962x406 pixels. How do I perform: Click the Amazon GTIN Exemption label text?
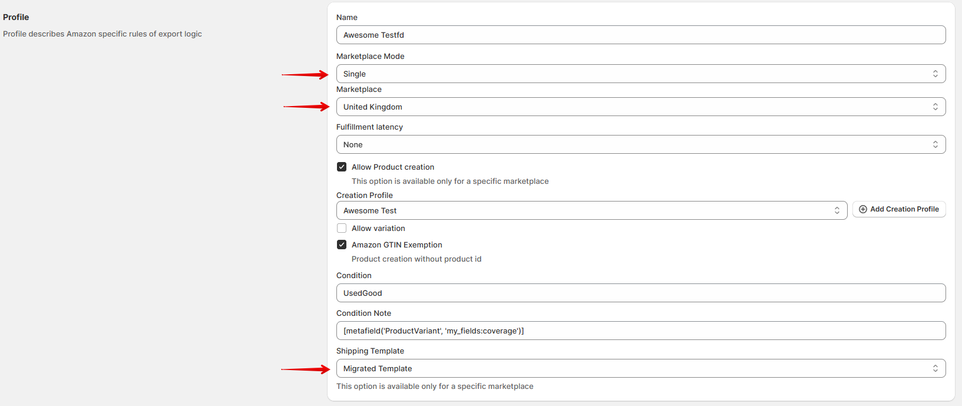[x=397, y=245]
